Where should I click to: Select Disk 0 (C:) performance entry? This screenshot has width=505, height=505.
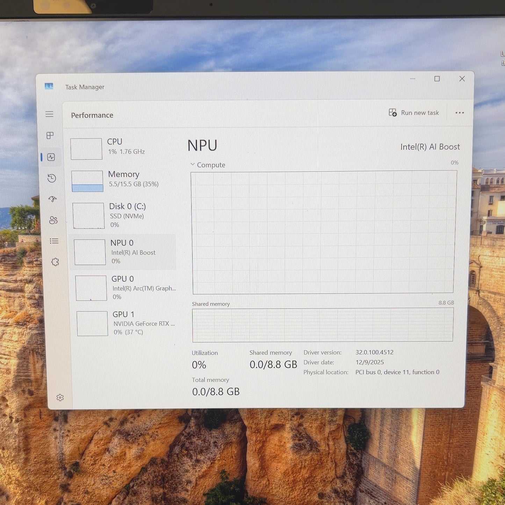[x=123, y=216]
